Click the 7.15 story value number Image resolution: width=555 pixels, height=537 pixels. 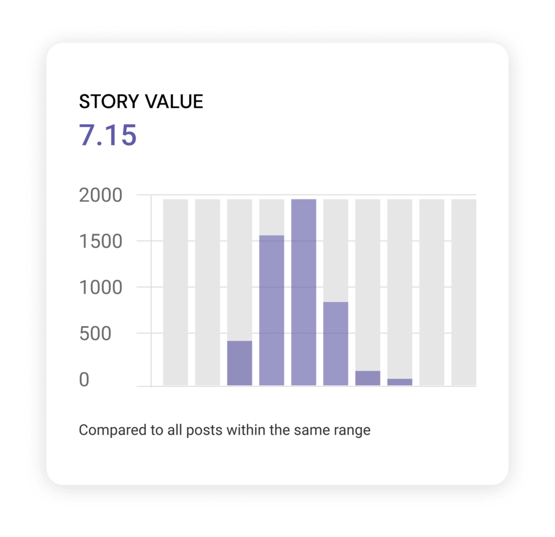click(x=108, y=135)
